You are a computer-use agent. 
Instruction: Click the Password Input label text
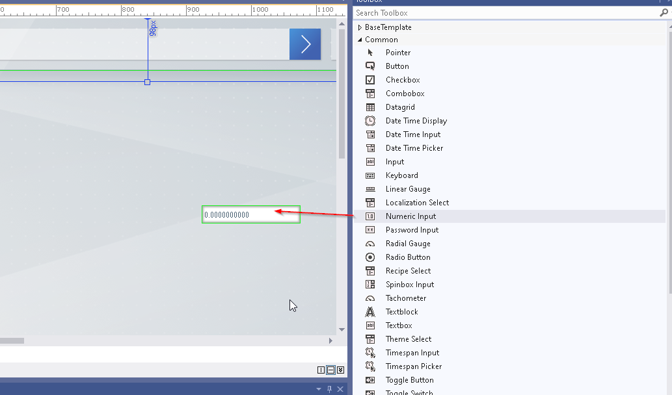click(412, 230)
